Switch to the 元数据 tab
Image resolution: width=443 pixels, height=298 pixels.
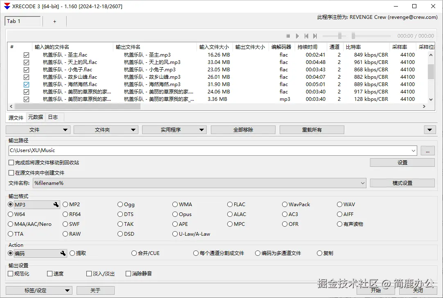pyautogui.click(x=36, y=117)
